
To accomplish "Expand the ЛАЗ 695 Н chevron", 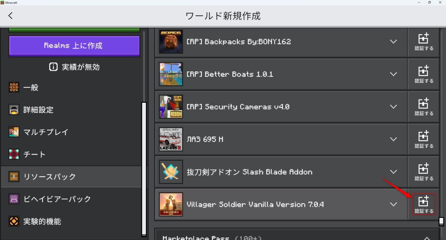I will click(393, 139).
